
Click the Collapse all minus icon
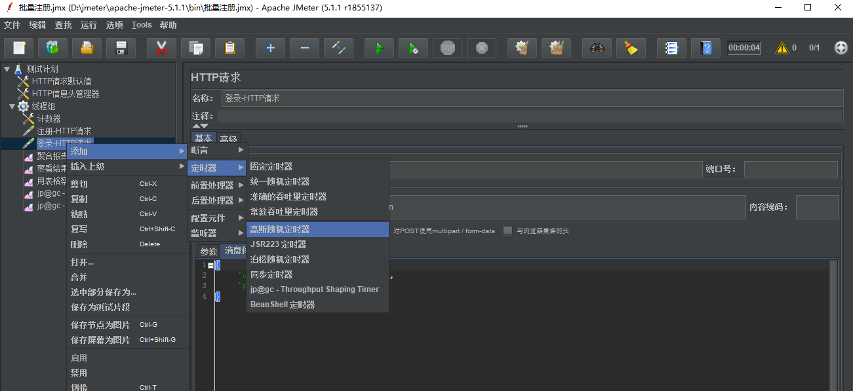click(x=304, y=48)
